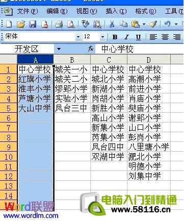Align text left
184x221 pixels.
point(153,37)
